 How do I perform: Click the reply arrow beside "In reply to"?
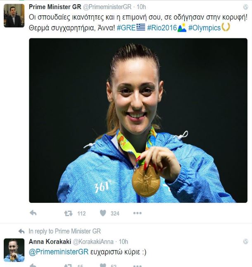click(21, 231)
